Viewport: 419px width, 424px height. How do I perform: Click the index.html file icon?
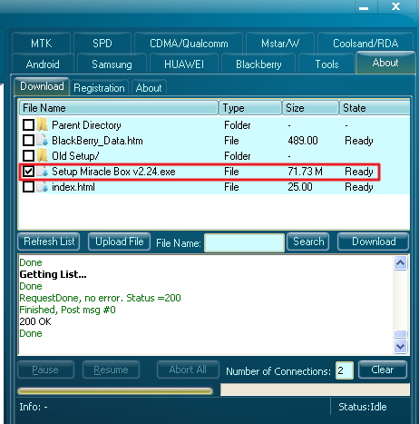pos(43,187)
